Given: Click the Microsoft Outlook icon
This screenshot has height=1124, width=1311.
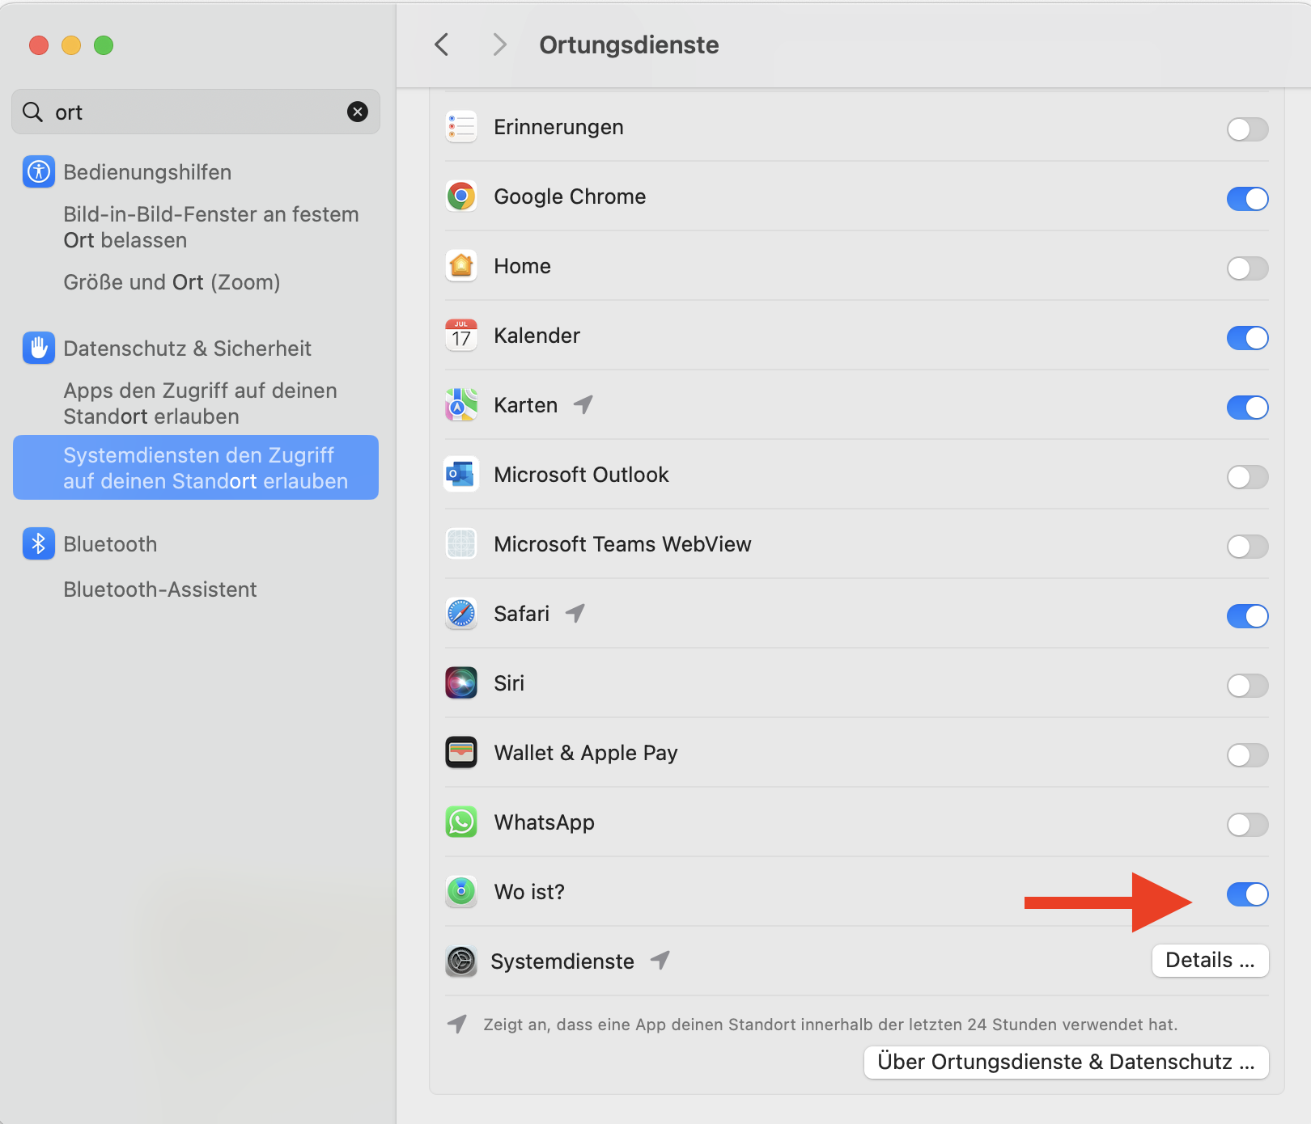Looking at the screenshot, I should point(461,475).
